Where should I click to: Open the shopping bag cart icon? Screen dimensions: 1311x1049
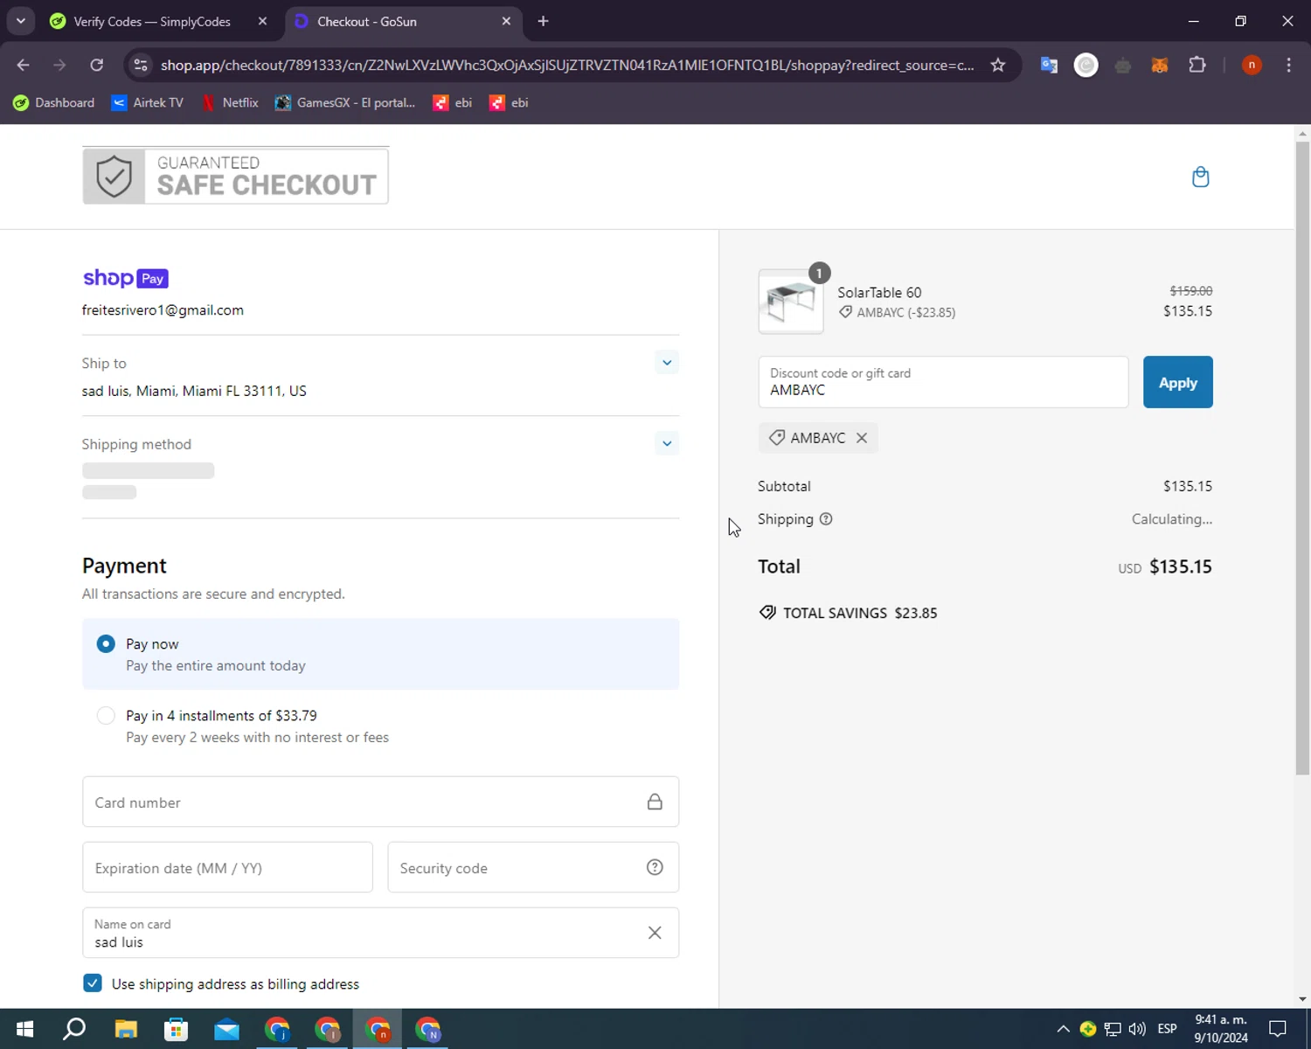[1200, 177]
